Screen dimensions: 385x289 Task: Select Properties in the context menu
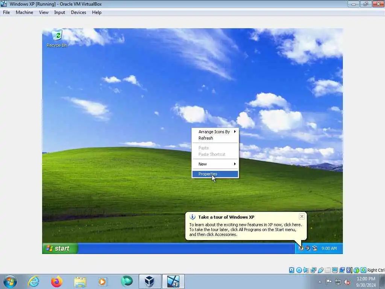215,174
